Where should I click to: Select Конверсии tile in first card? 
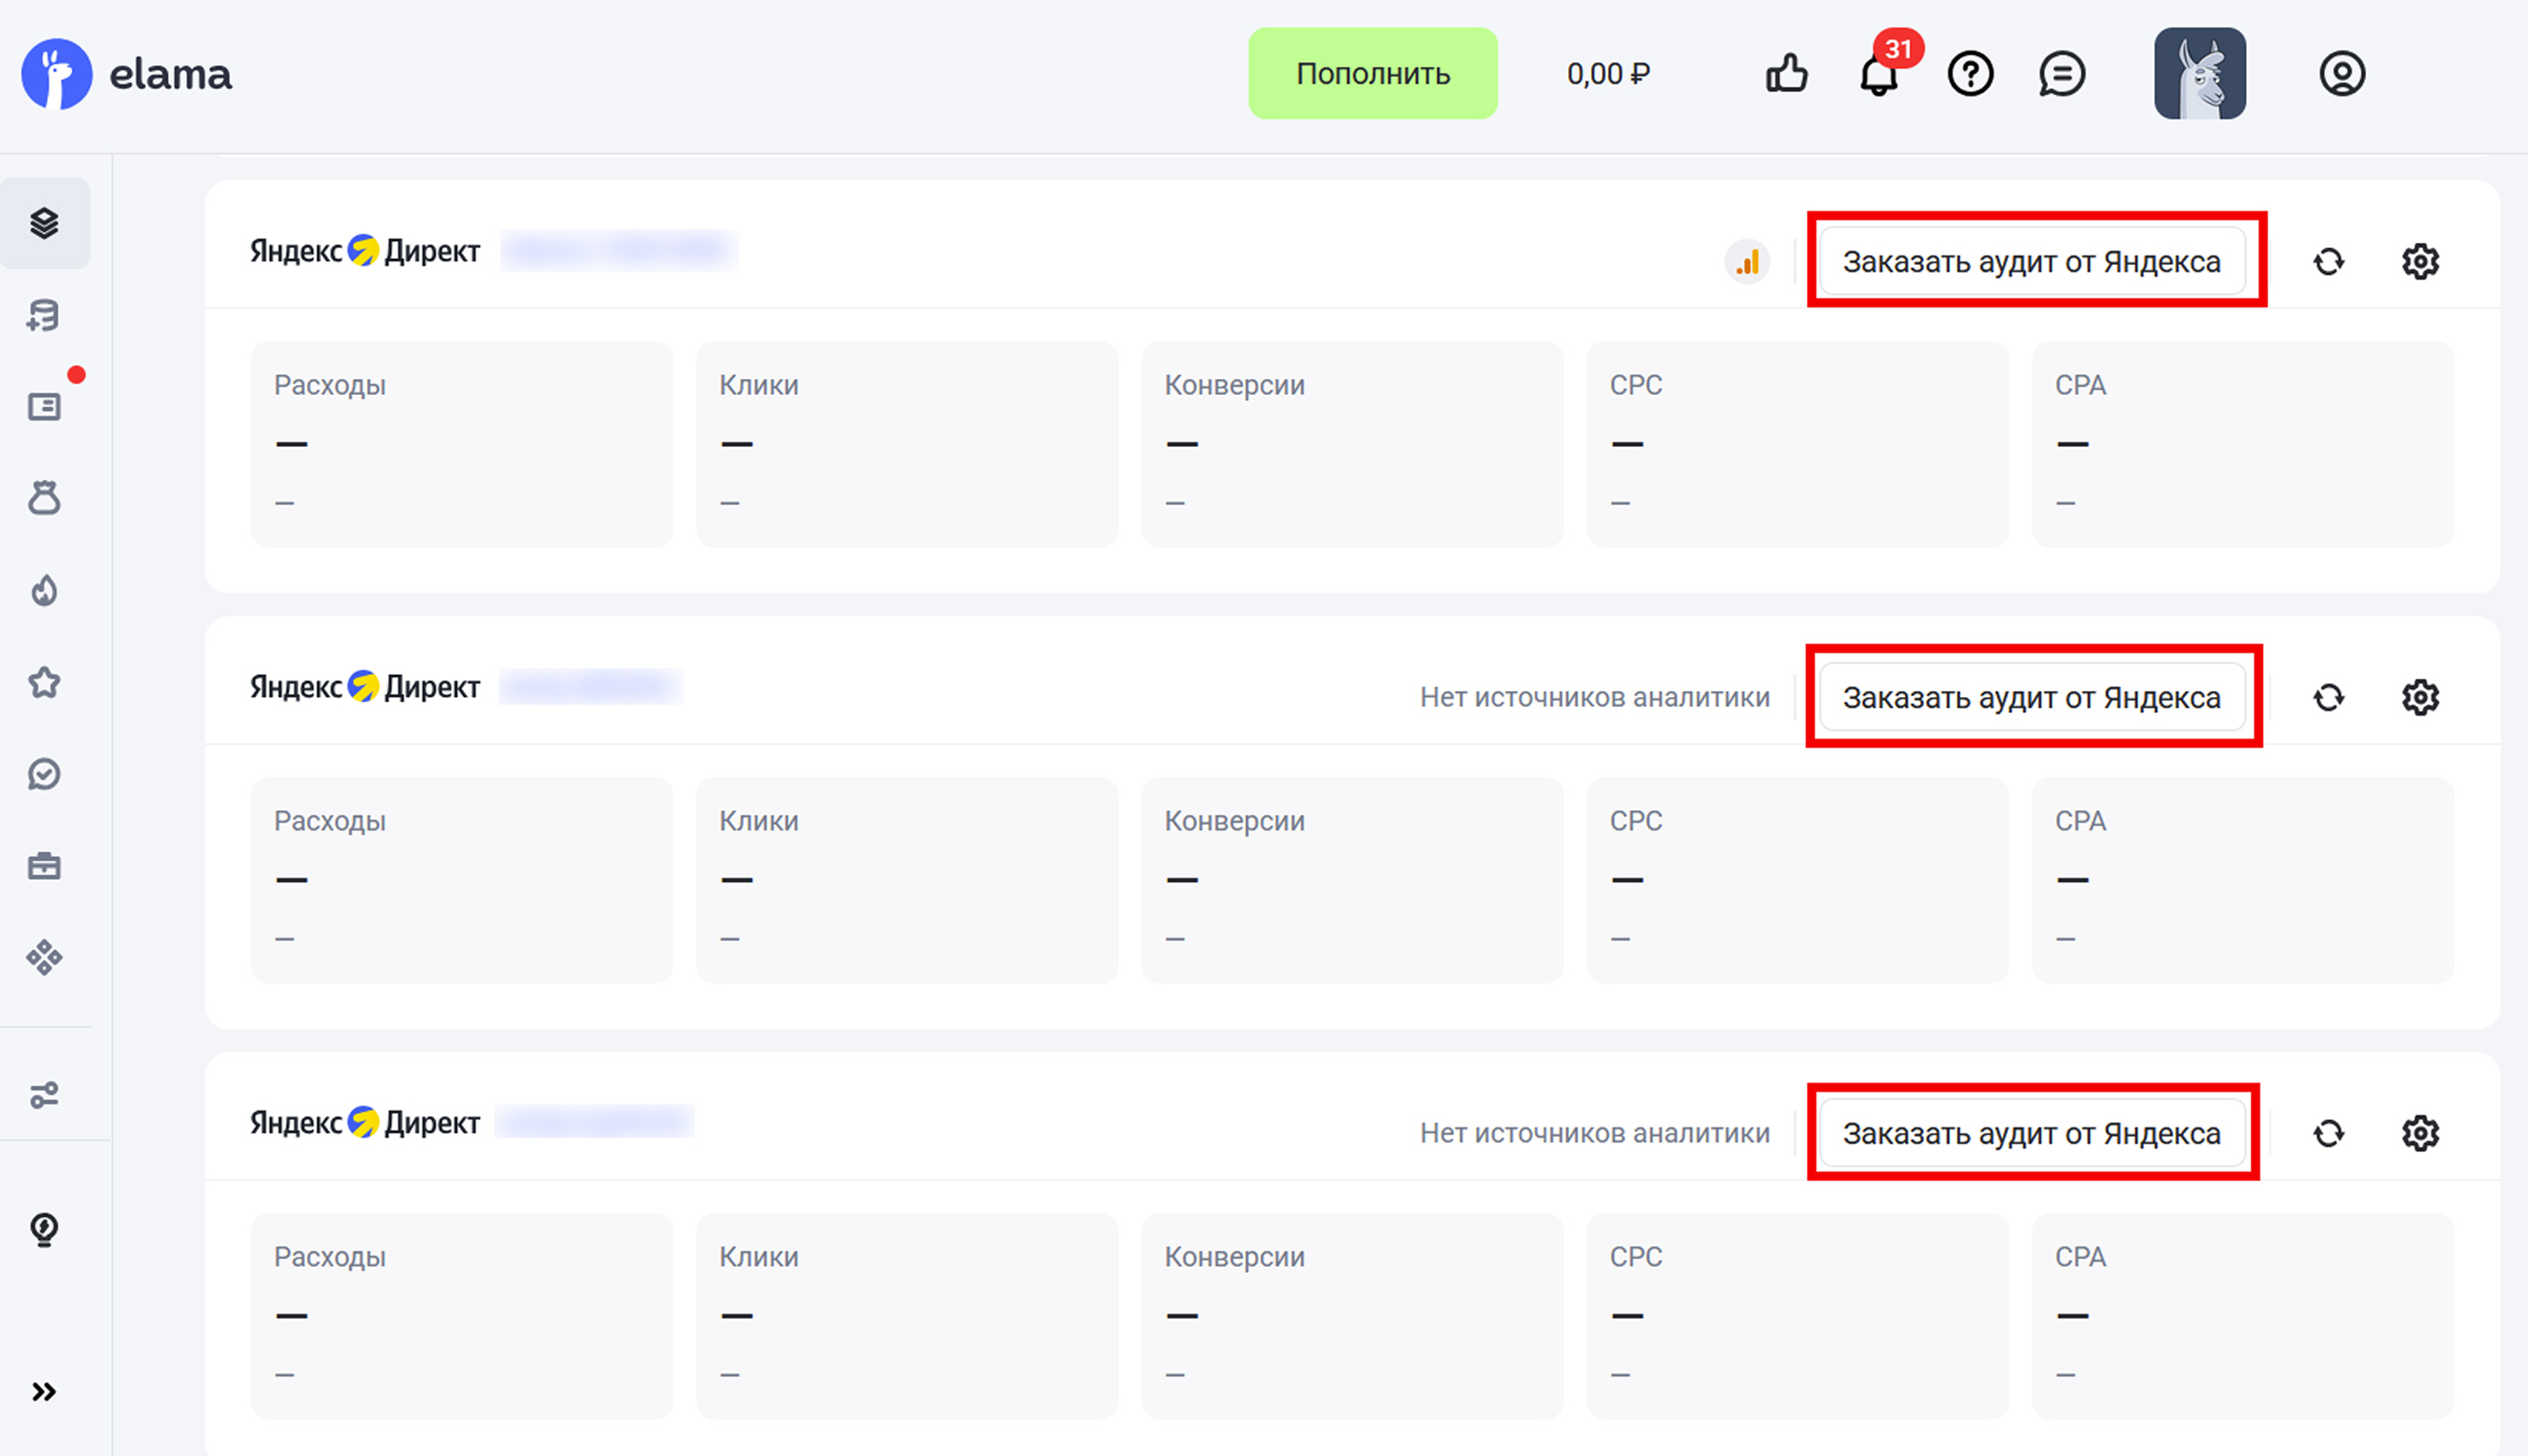click(x=1352, y=445)
